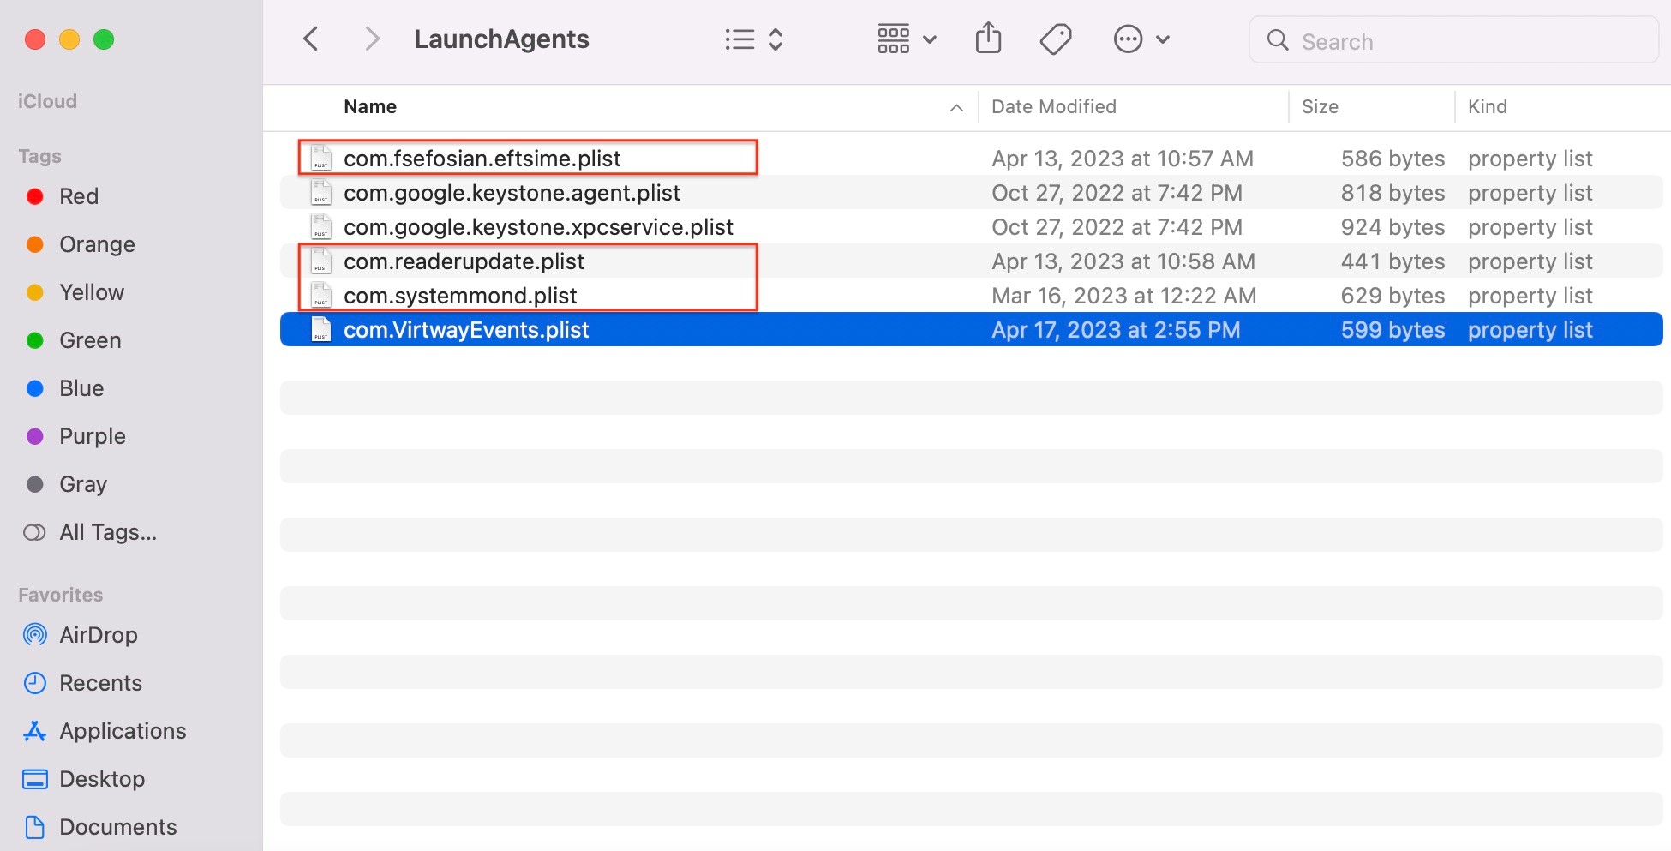Click the Tags sidebar section header
Viewport: 1671px width, 851px height.
(x=39, y=156)
